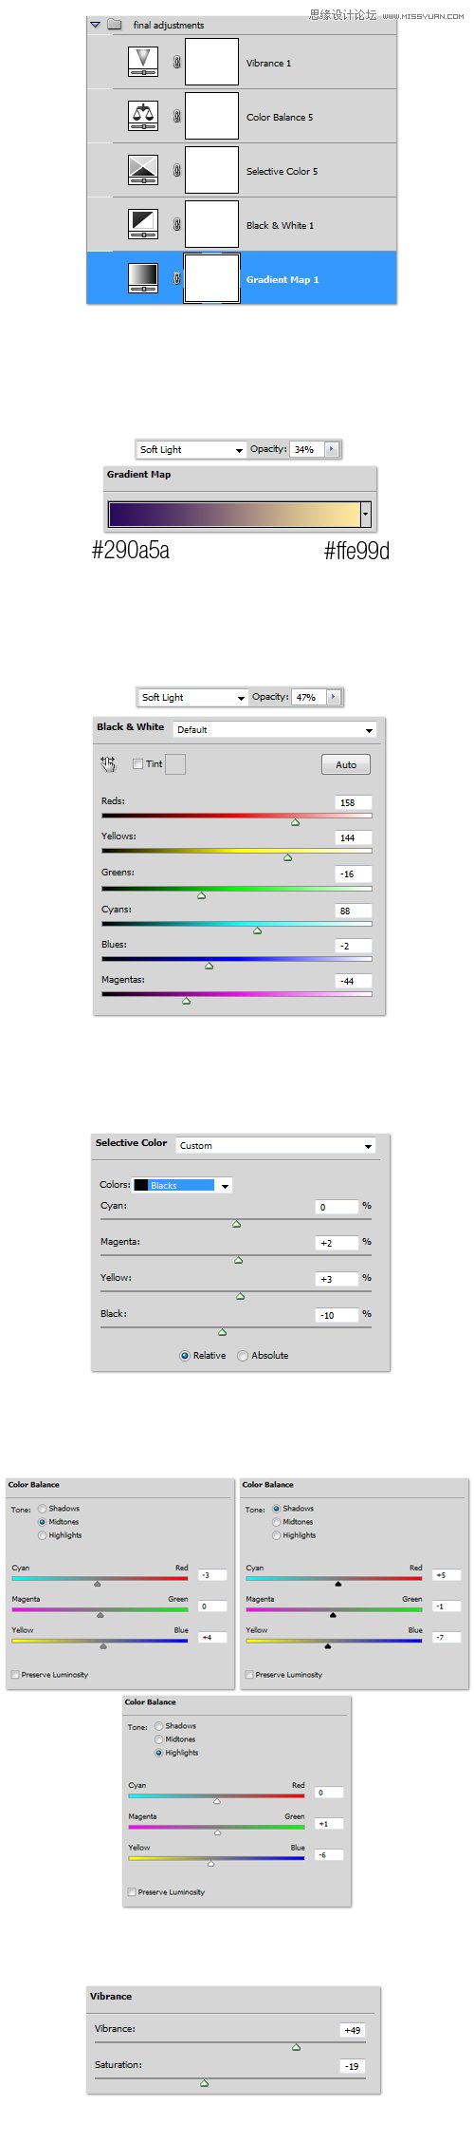The height and width of the screenshot is (2142, 474).
Task: Enable the Tint checkbox
Action: pos(138,764)
